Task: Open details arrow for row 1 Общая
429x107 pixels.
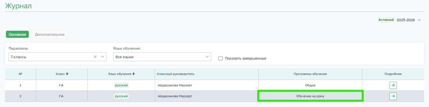Action: [393, 85]
